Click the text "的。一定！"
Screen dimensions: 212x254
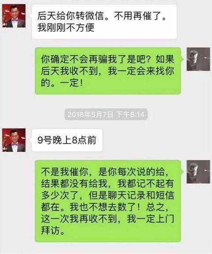(x=62, y=83)
